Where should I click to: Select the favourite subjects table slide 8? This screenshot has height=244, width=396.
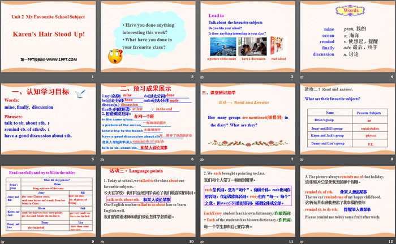point(346,122)
